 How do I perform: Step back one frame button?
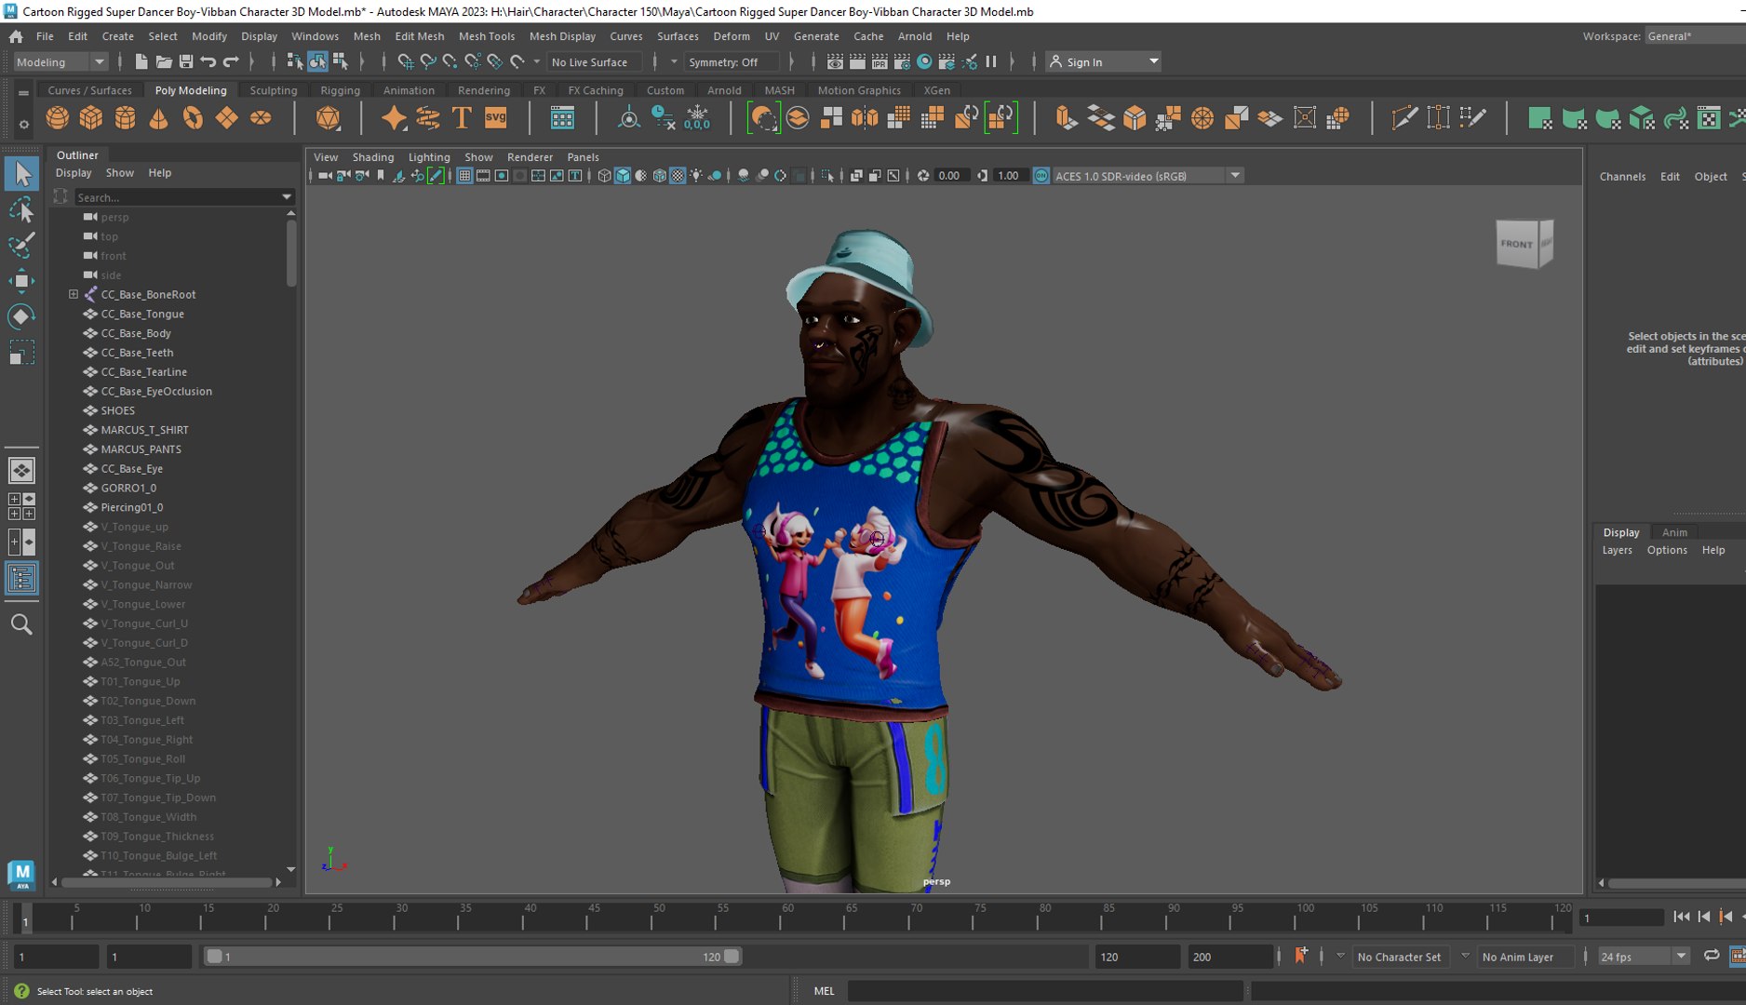(1703, 918)
